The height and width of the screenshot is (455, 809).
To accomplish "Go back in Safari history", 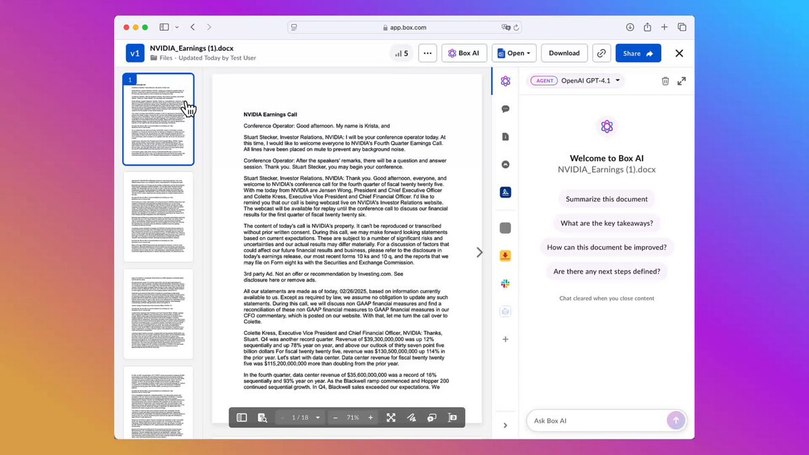I will 193,28.
